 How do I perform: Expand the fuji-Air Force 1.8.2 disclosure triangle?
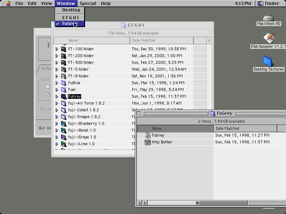pos(57,103)
